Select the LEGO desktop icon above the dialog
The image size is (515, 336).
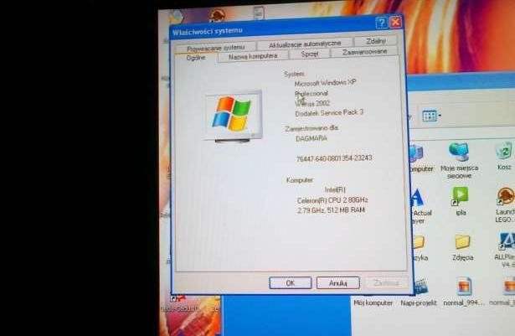click(217, 15)
